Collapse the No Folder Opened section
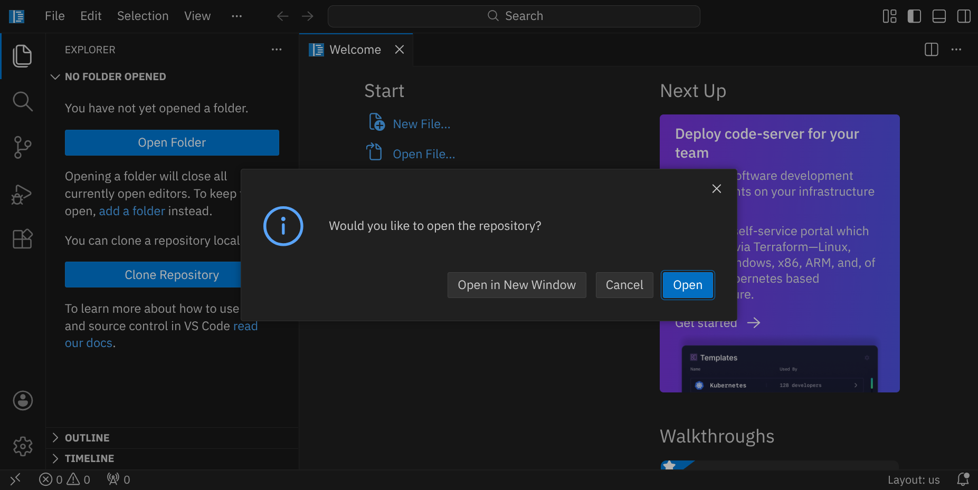Viewport: 978px width, 490px height. click(x=115, y=76)
